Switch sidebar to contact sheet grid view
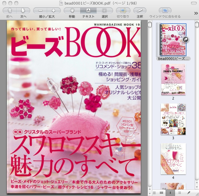 161,193
